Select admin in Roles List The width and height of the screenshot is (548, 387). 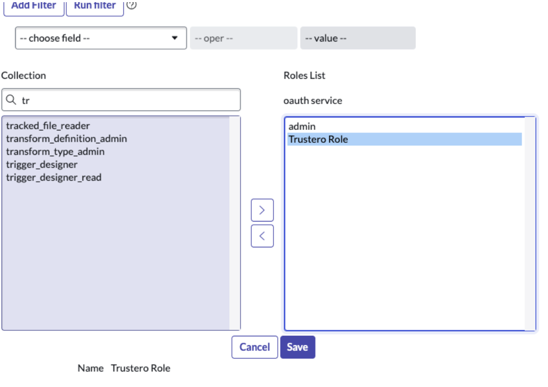click(302, 127)
